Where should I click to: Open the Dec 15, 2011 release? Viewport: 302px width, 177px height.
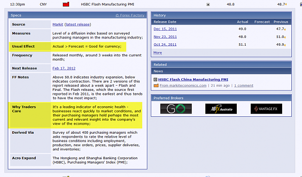[x=165, y=29]
